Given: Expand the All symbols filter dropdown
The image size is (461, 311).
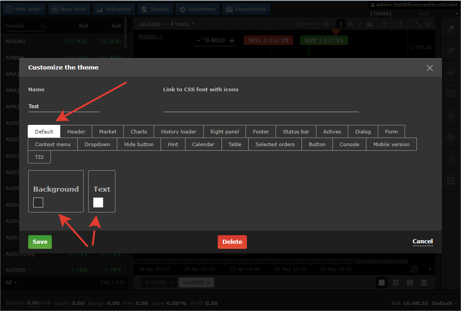Looking at the screenshot, I should 11,282.
